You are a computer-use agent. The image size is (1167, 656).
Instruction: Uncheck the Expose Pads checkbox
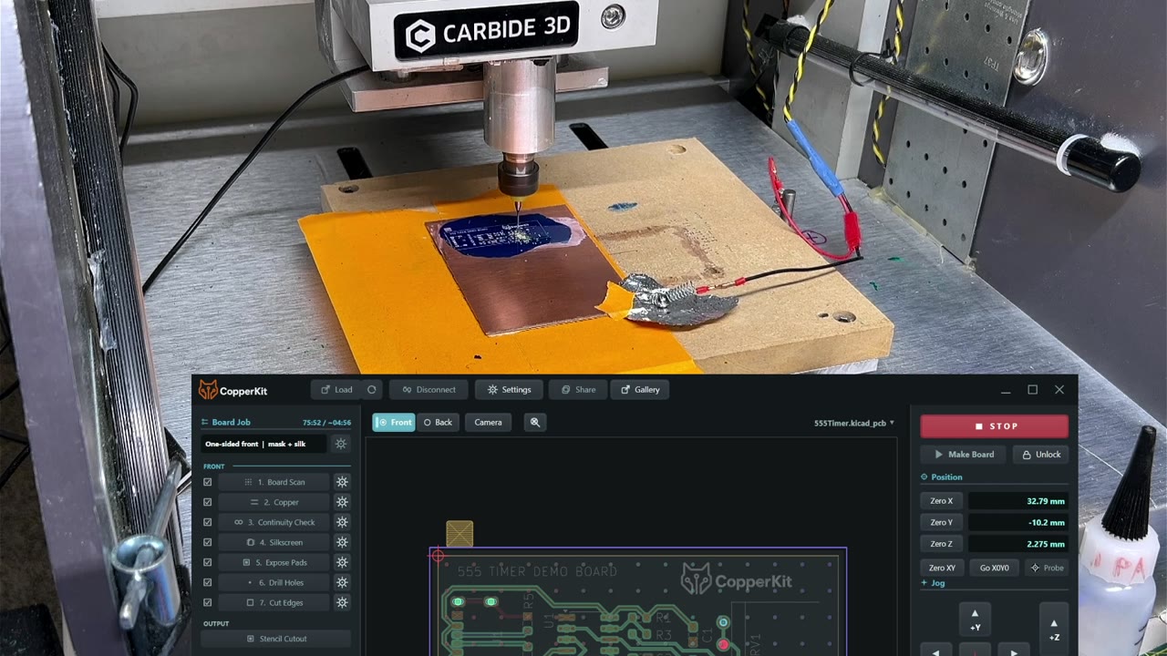208,562
